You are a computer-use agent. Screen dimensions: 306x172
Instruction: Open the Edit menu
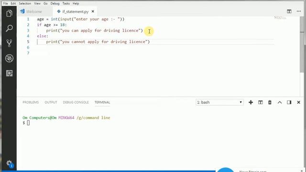coord(13,3)
